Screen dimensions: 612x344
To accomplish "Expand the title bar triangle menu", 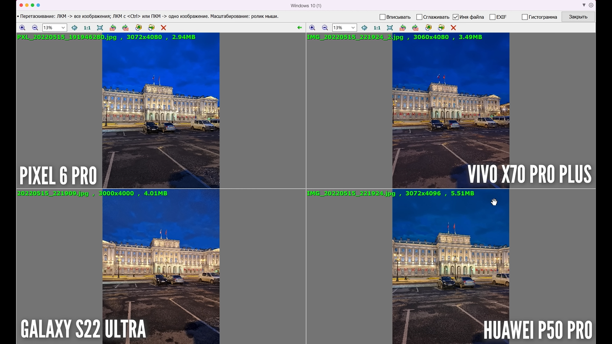I will pos(584,5).
